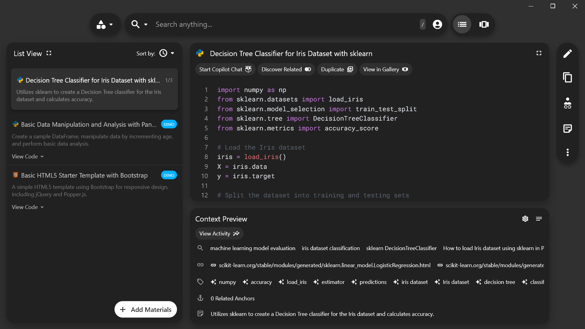Open the search filter dropdown arrow
The image size is (585, 329).
146,24
